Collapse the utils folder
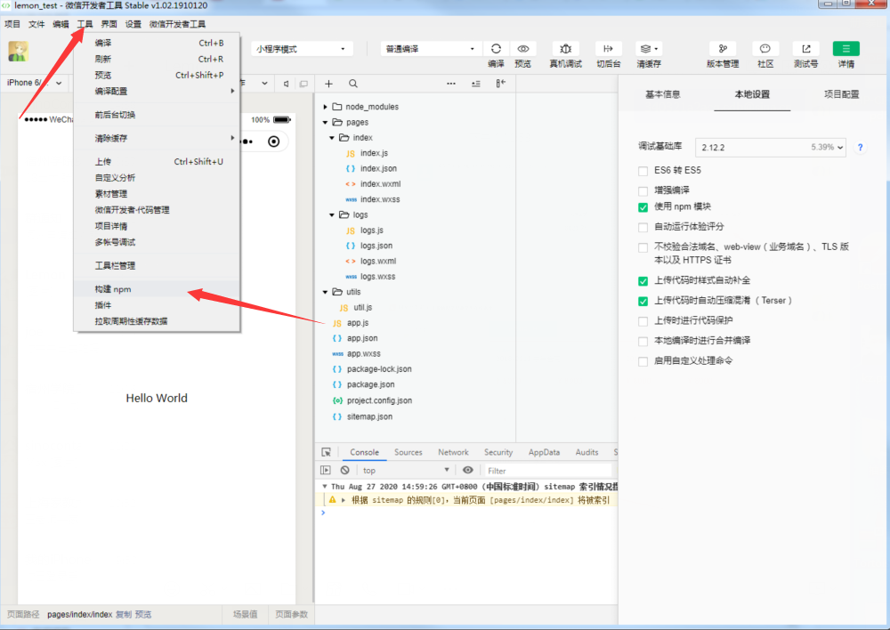Viewport: 890px width, 630px height. pos(325,292)
